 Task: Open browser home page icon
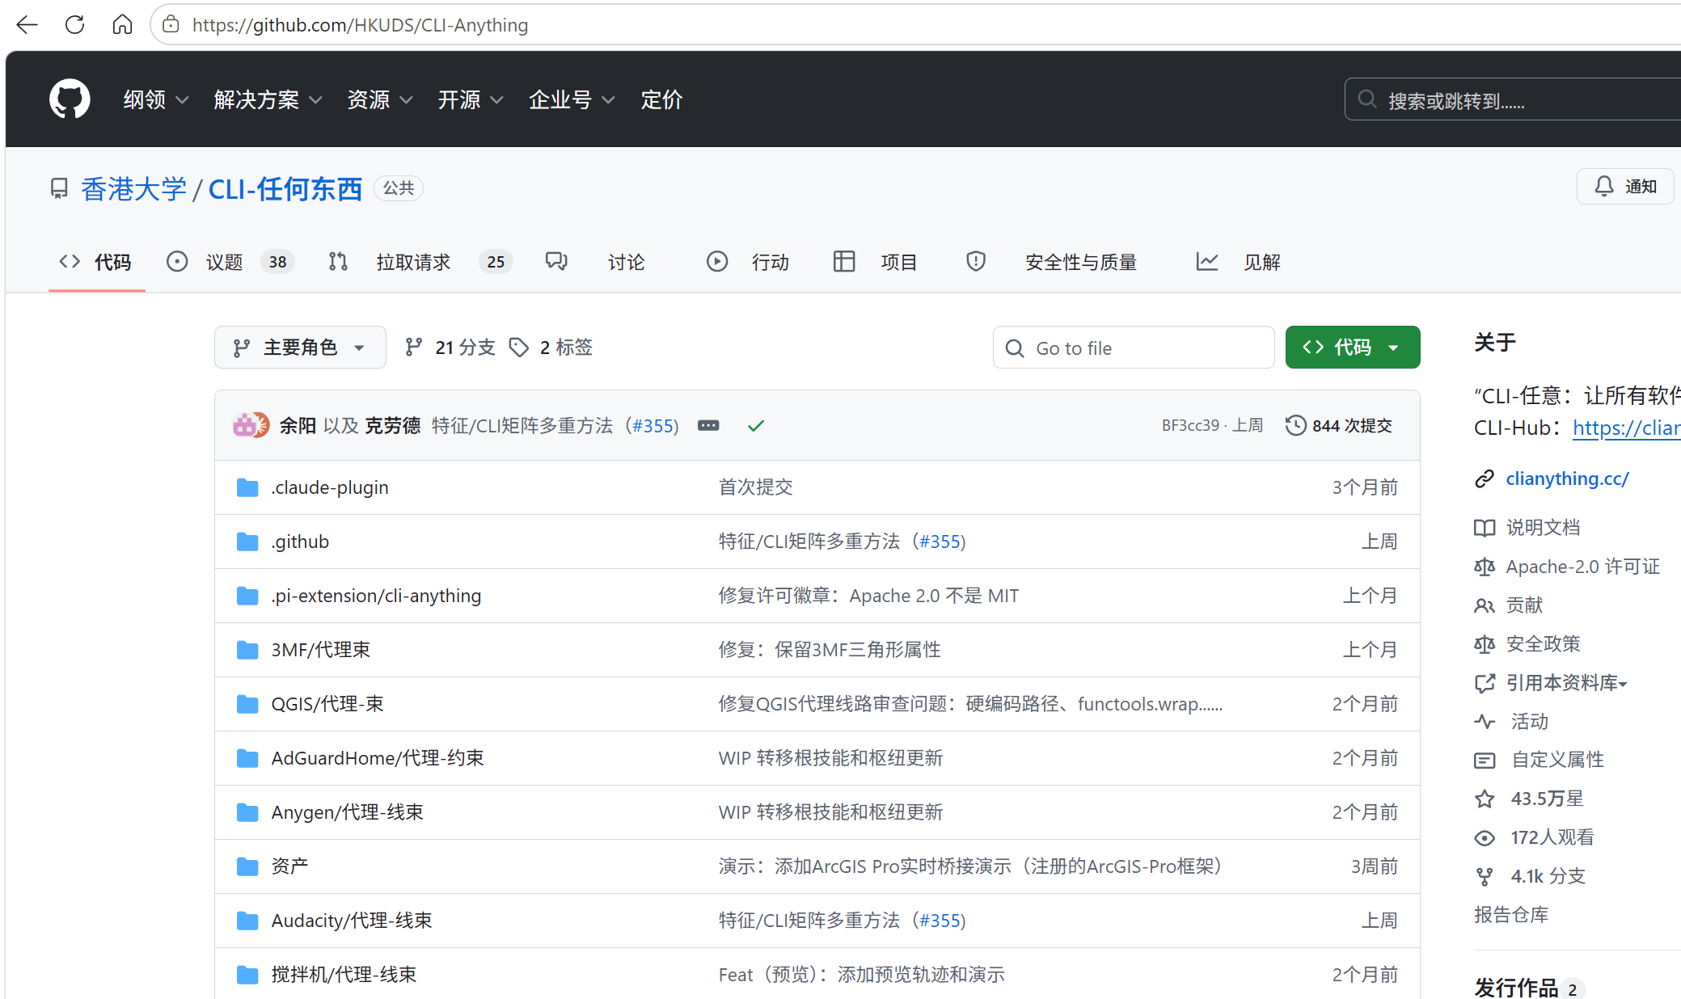(x=122, y=25)
